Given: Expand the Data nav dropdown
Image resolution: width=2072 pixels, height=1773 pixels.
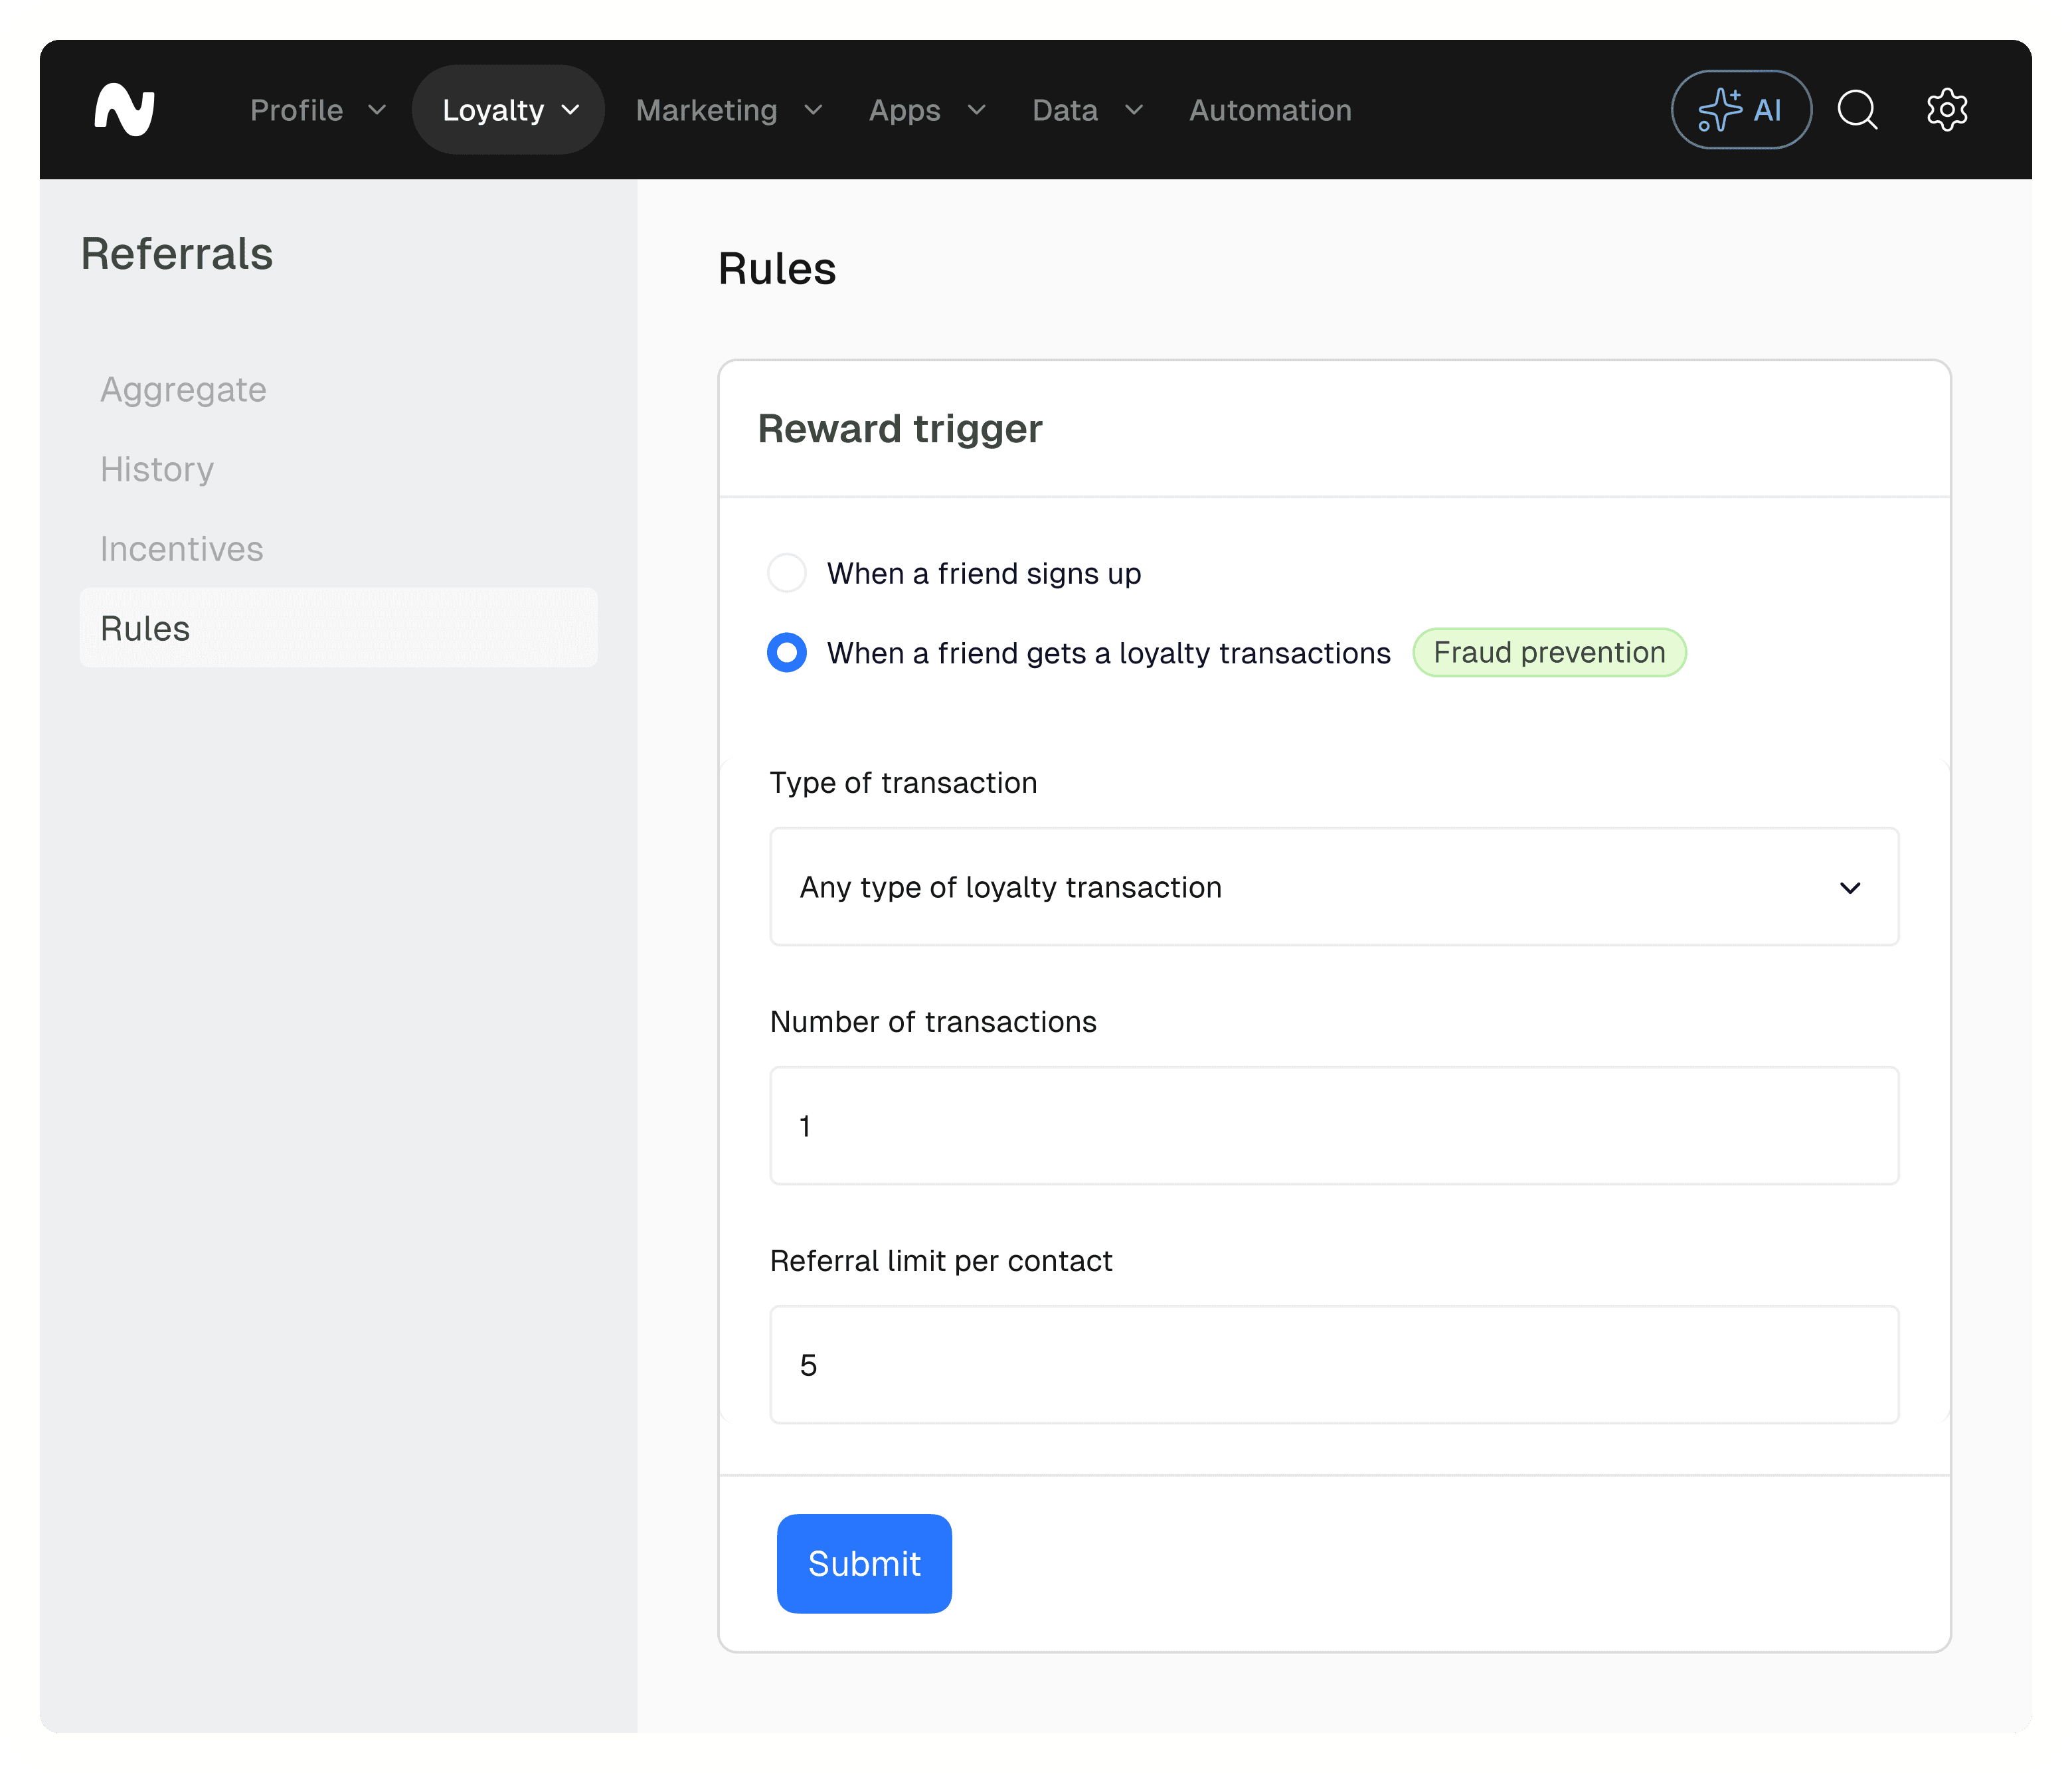Looking at the screenshot, I should [1086, 110].
